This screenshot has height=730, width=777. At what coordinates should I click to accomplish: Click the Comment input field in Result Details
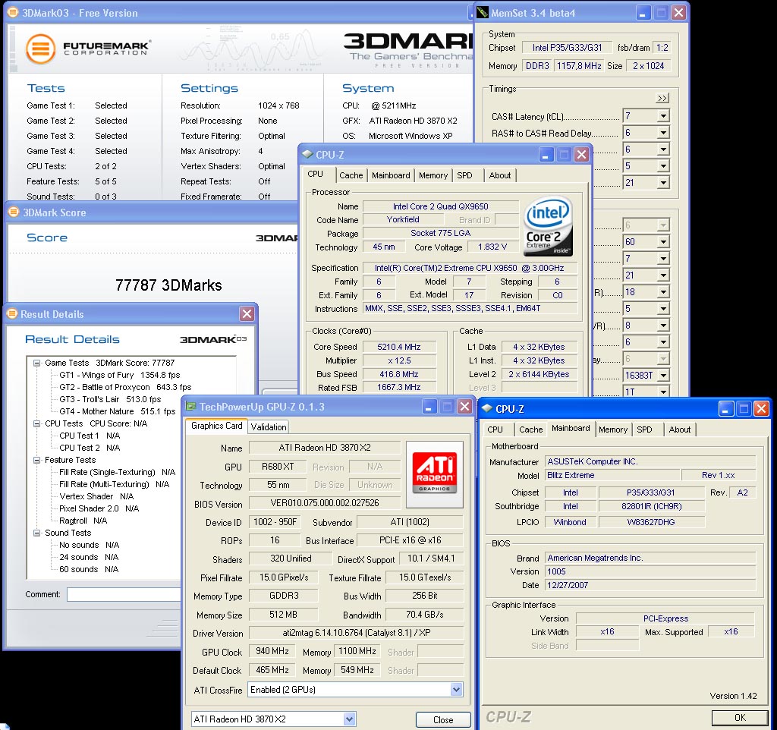(x=124, y=595)
